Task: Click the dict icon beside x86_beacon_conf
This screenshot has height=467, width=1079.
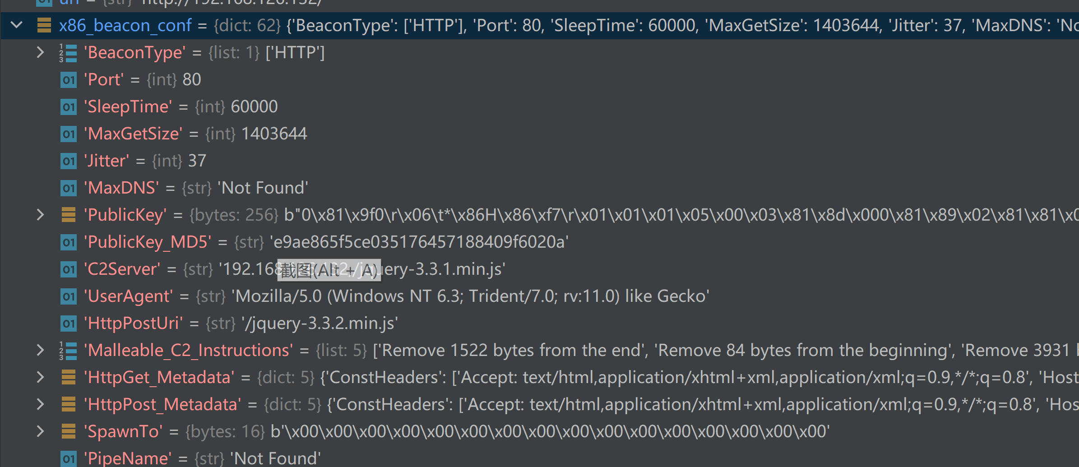Action: (x=44, y=25)
